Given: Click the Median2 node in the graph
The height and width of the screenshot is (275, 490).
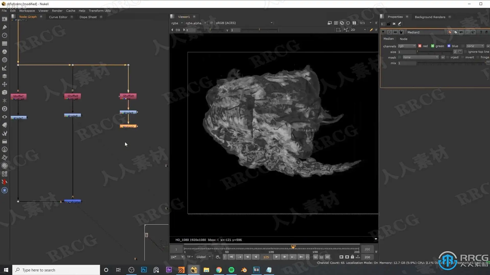Looking at the screenshot, I should (128, 127).
